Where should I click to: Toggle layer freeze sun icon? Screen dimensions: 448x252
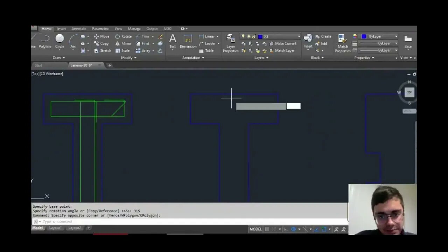[x=248, y=36]
